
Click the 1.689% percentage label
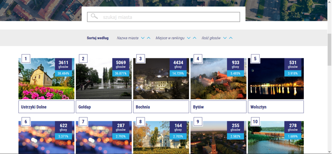tap(293, 136)
